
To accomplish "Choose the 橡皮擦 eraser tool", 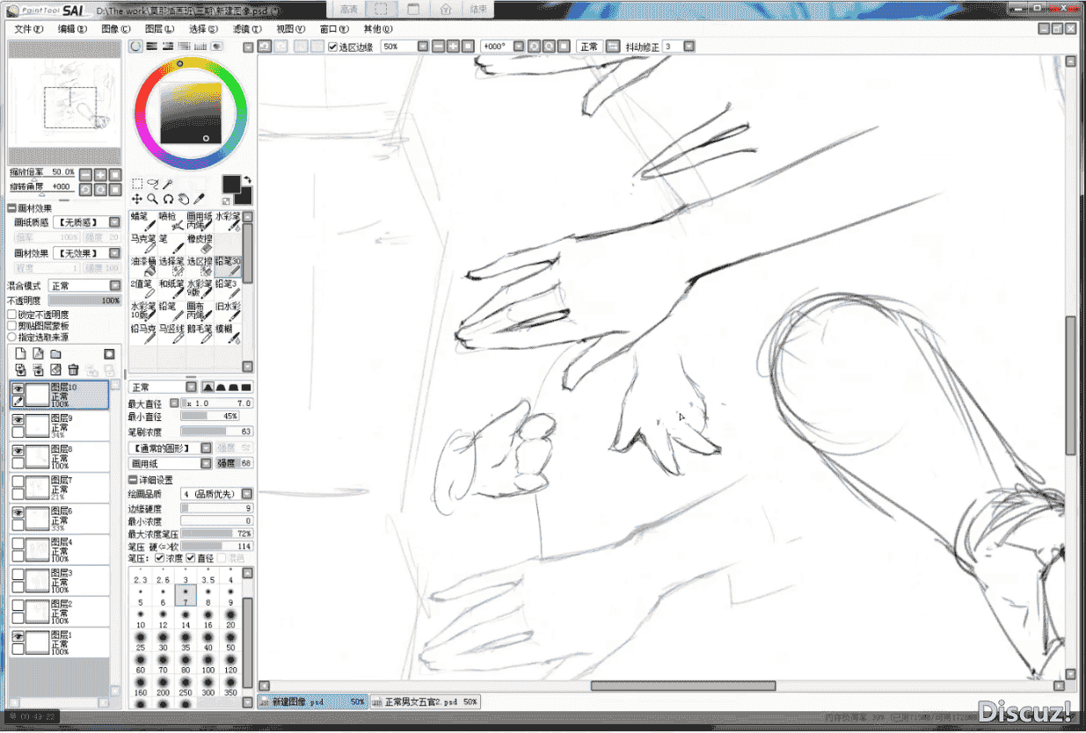I will click(200, 244).
